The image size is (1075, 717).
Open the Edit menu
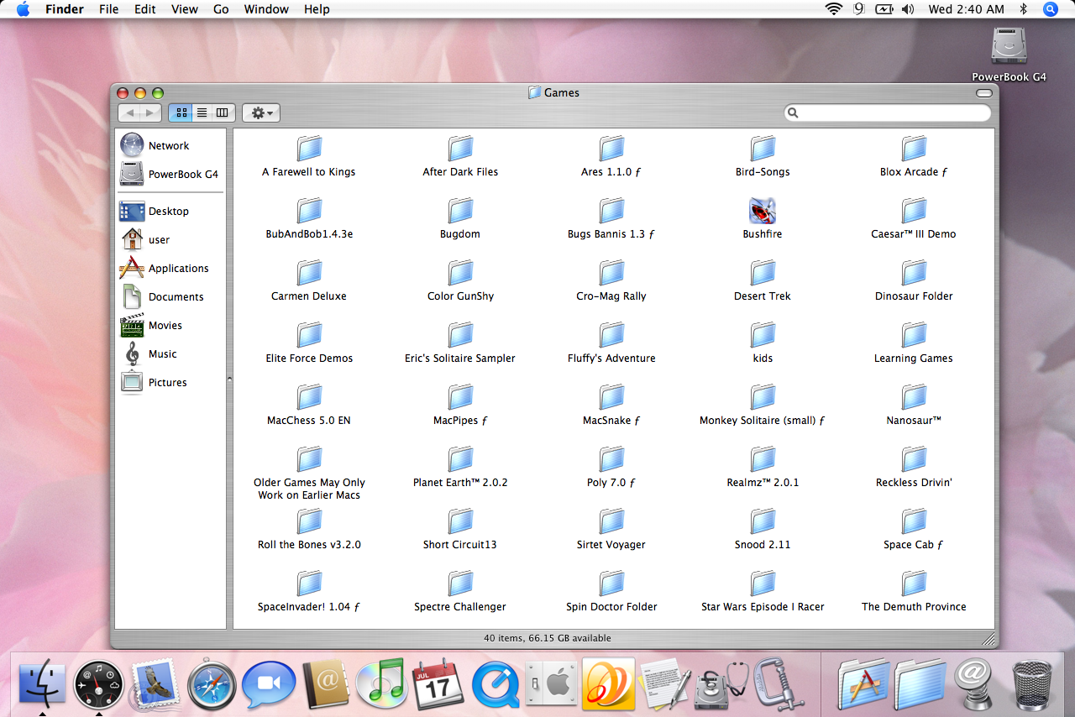pos(145,9)
